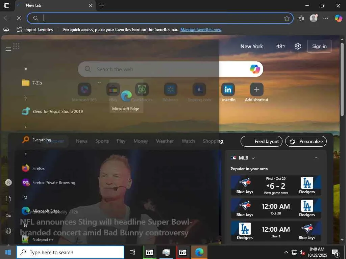
Task: Open the LinkedIn shortcut tile
Action: 228,92
